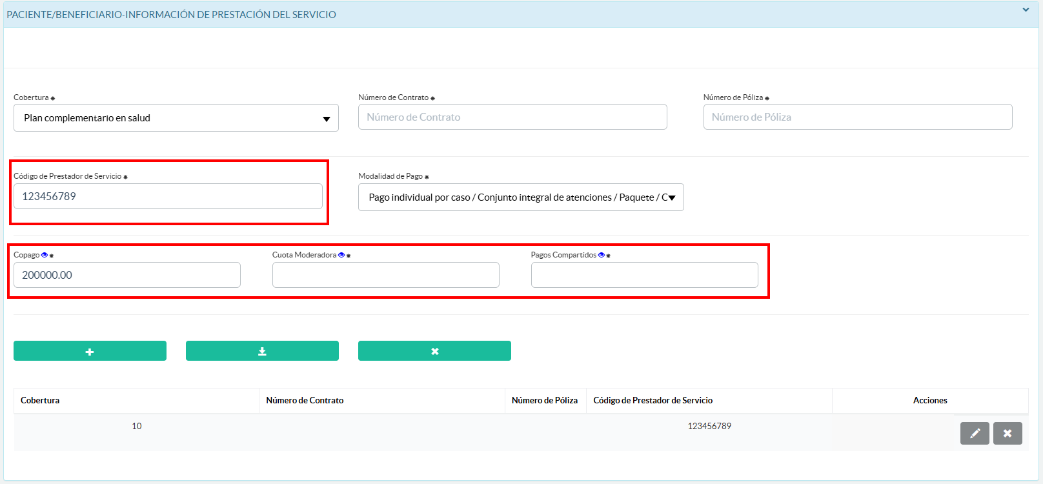Viewport: 1043px width, 484px height.
Task: Click the green X clear button
Action: pyautogui.click(x=434, y=351)
